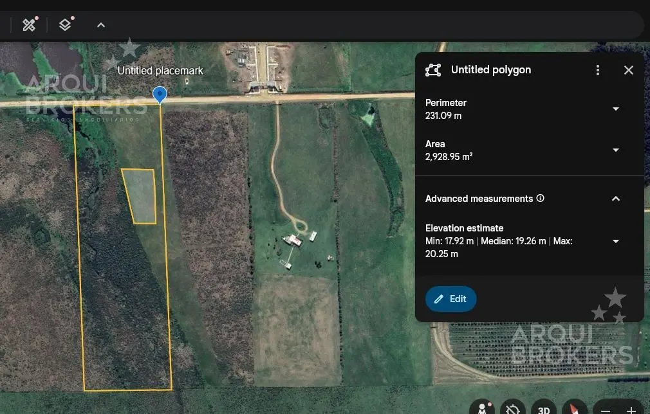The image size is (650, 414).
Task: Click the Edit button for the polygon
Action: point(450,299)
